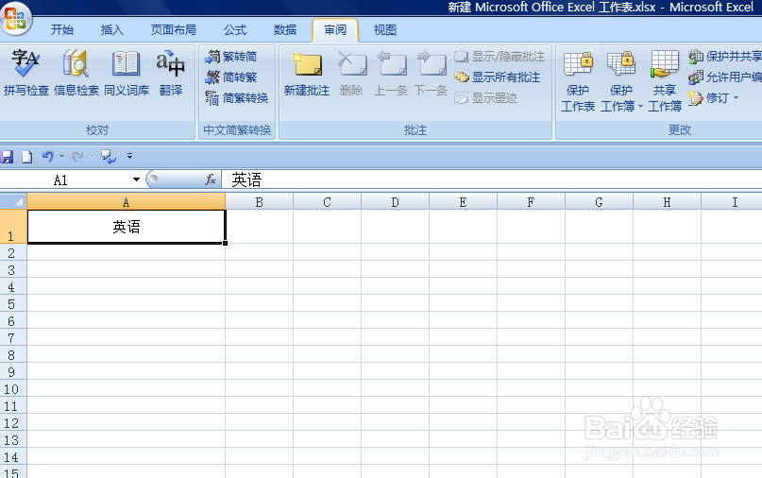Share the workbook (共享工作簿)
This screenshot has height=478, width=762.
point(665,80)
